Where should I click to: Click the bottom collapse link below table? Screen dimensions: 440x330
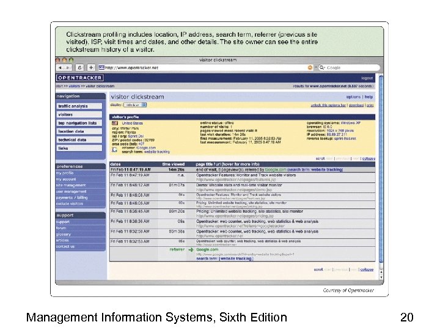click(367, 269)
